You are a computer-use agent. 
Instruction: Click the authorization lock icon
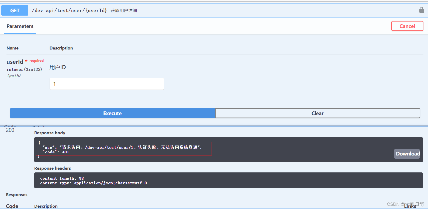[x=422, y=10]
